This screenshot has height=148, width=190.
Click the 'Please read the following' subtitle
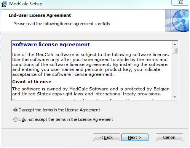click(x=62, y=24)
